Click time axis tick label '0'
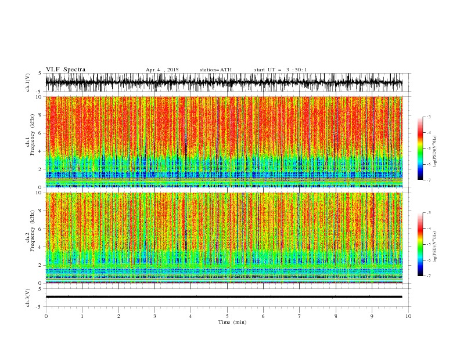The width and height of the screenshot is (460, 355). (46, 316)
